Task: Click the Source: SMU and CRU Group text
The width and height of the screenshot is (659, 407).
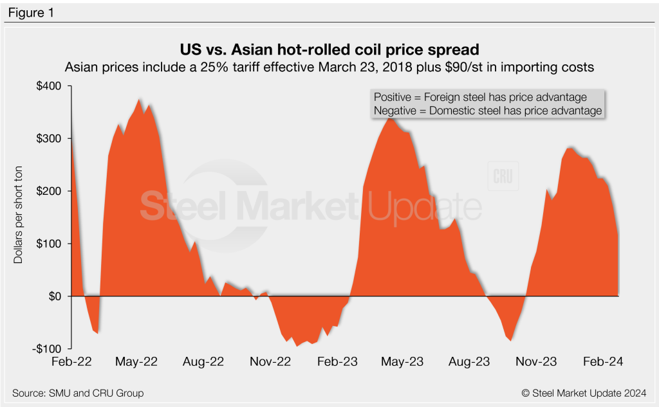Action: pos(78,393)
